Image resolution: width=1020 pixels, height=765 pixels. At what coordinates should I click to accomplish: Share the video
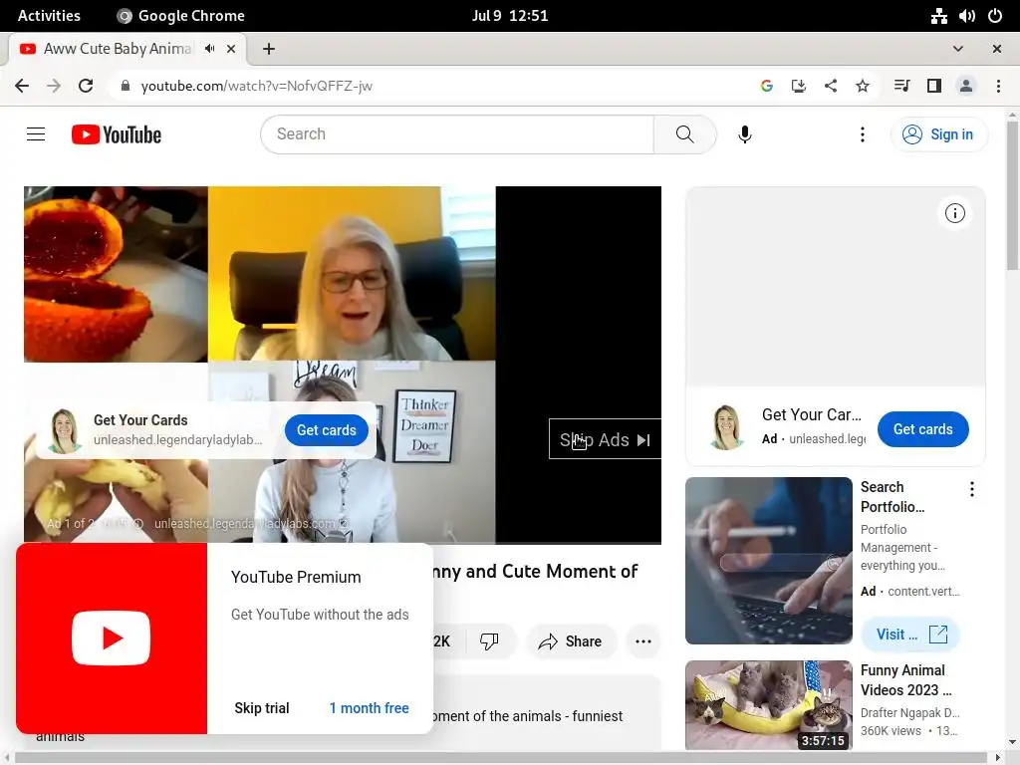570,641
